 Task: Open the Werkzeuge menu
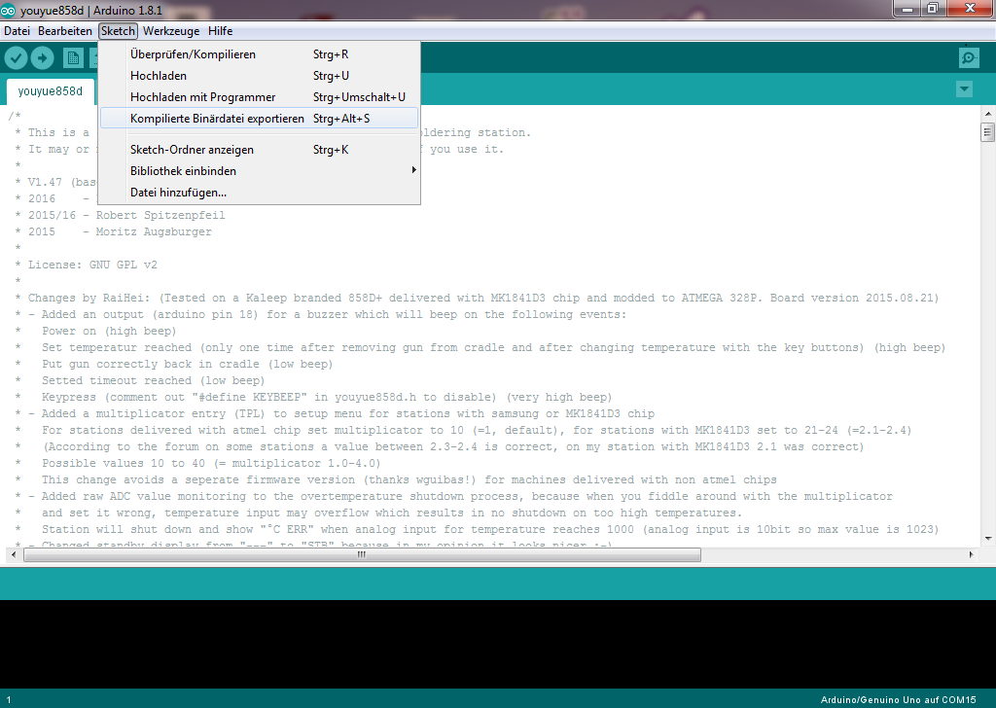point(171,31)
